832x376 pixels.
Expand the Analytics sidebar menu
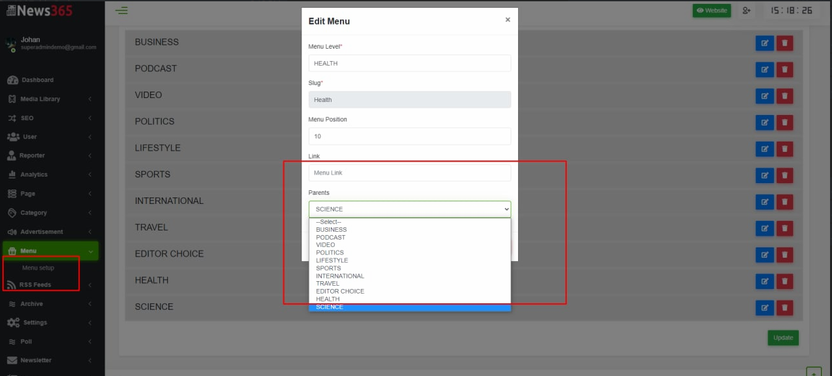[x=49, y=175]
